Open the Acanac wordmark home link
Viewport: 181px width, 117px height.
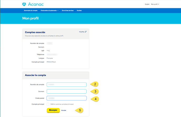point(36,4)
